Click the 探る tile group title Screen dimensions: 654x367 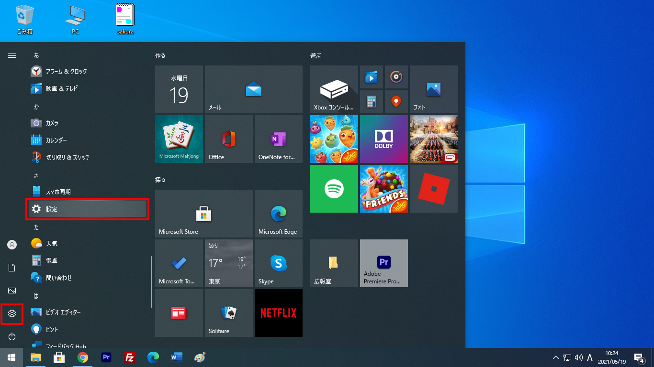160,180
